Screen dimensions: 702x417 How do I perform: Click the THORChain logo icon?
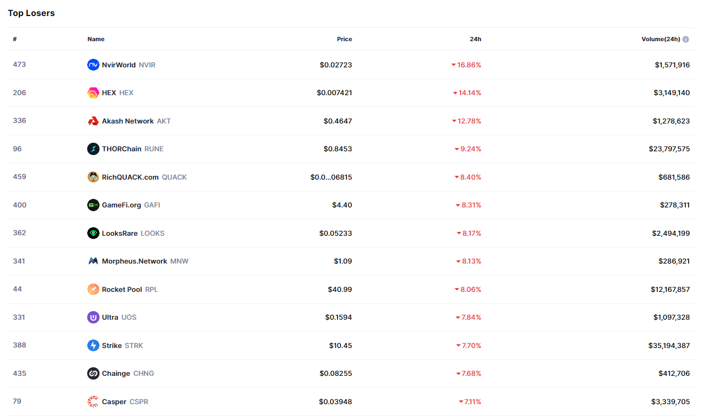(93, 149)
